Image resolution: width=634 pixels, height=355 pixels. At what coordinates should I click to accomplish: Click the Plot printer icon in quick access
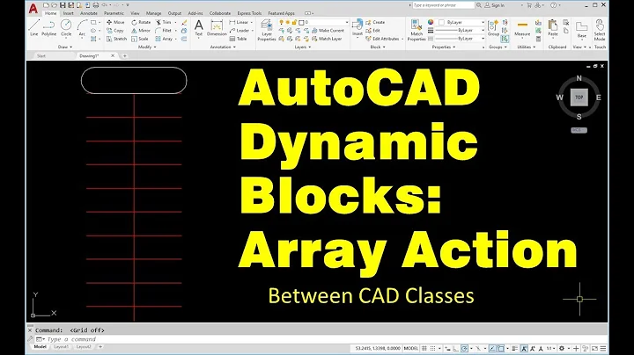pyautogui.click(x=96, y=5)
